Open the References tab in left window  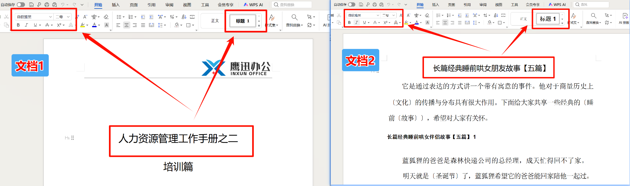(151, 5)
